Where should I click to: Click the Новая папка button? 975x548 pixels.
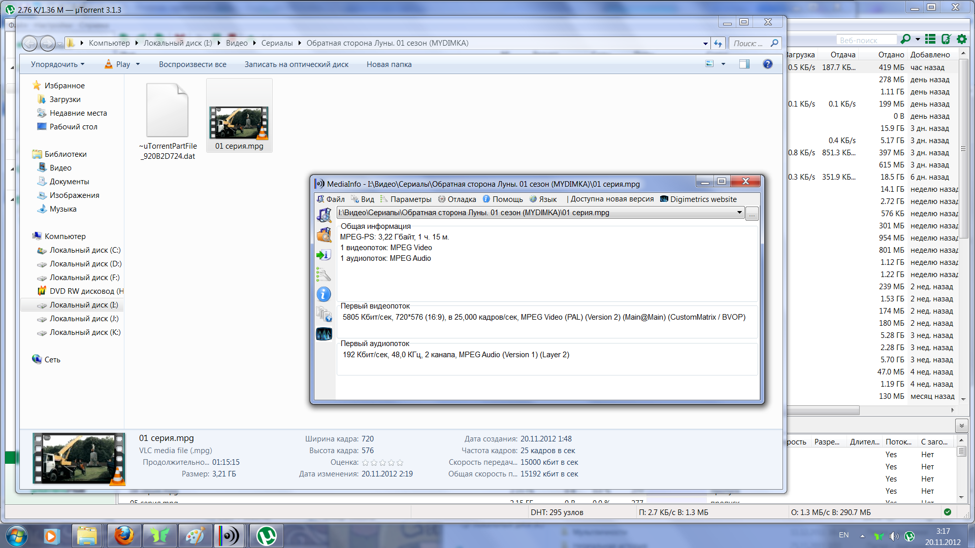click(x=389, y=64)
